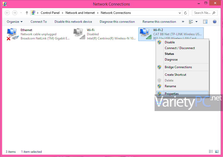Switch to Details view via status bar icon
This screenshot has height=157, width=223.
click(x=211, y=152)
